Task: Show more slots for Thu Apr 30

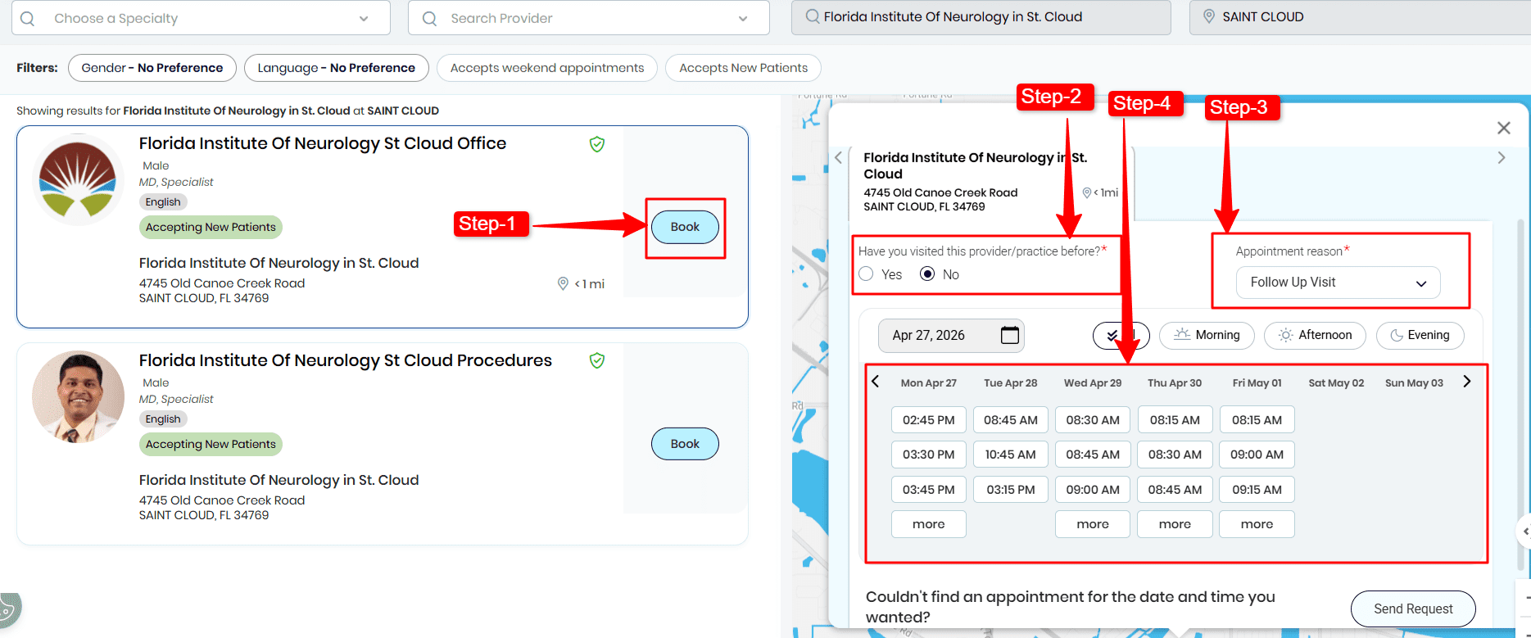Action: pos(1175,524)
